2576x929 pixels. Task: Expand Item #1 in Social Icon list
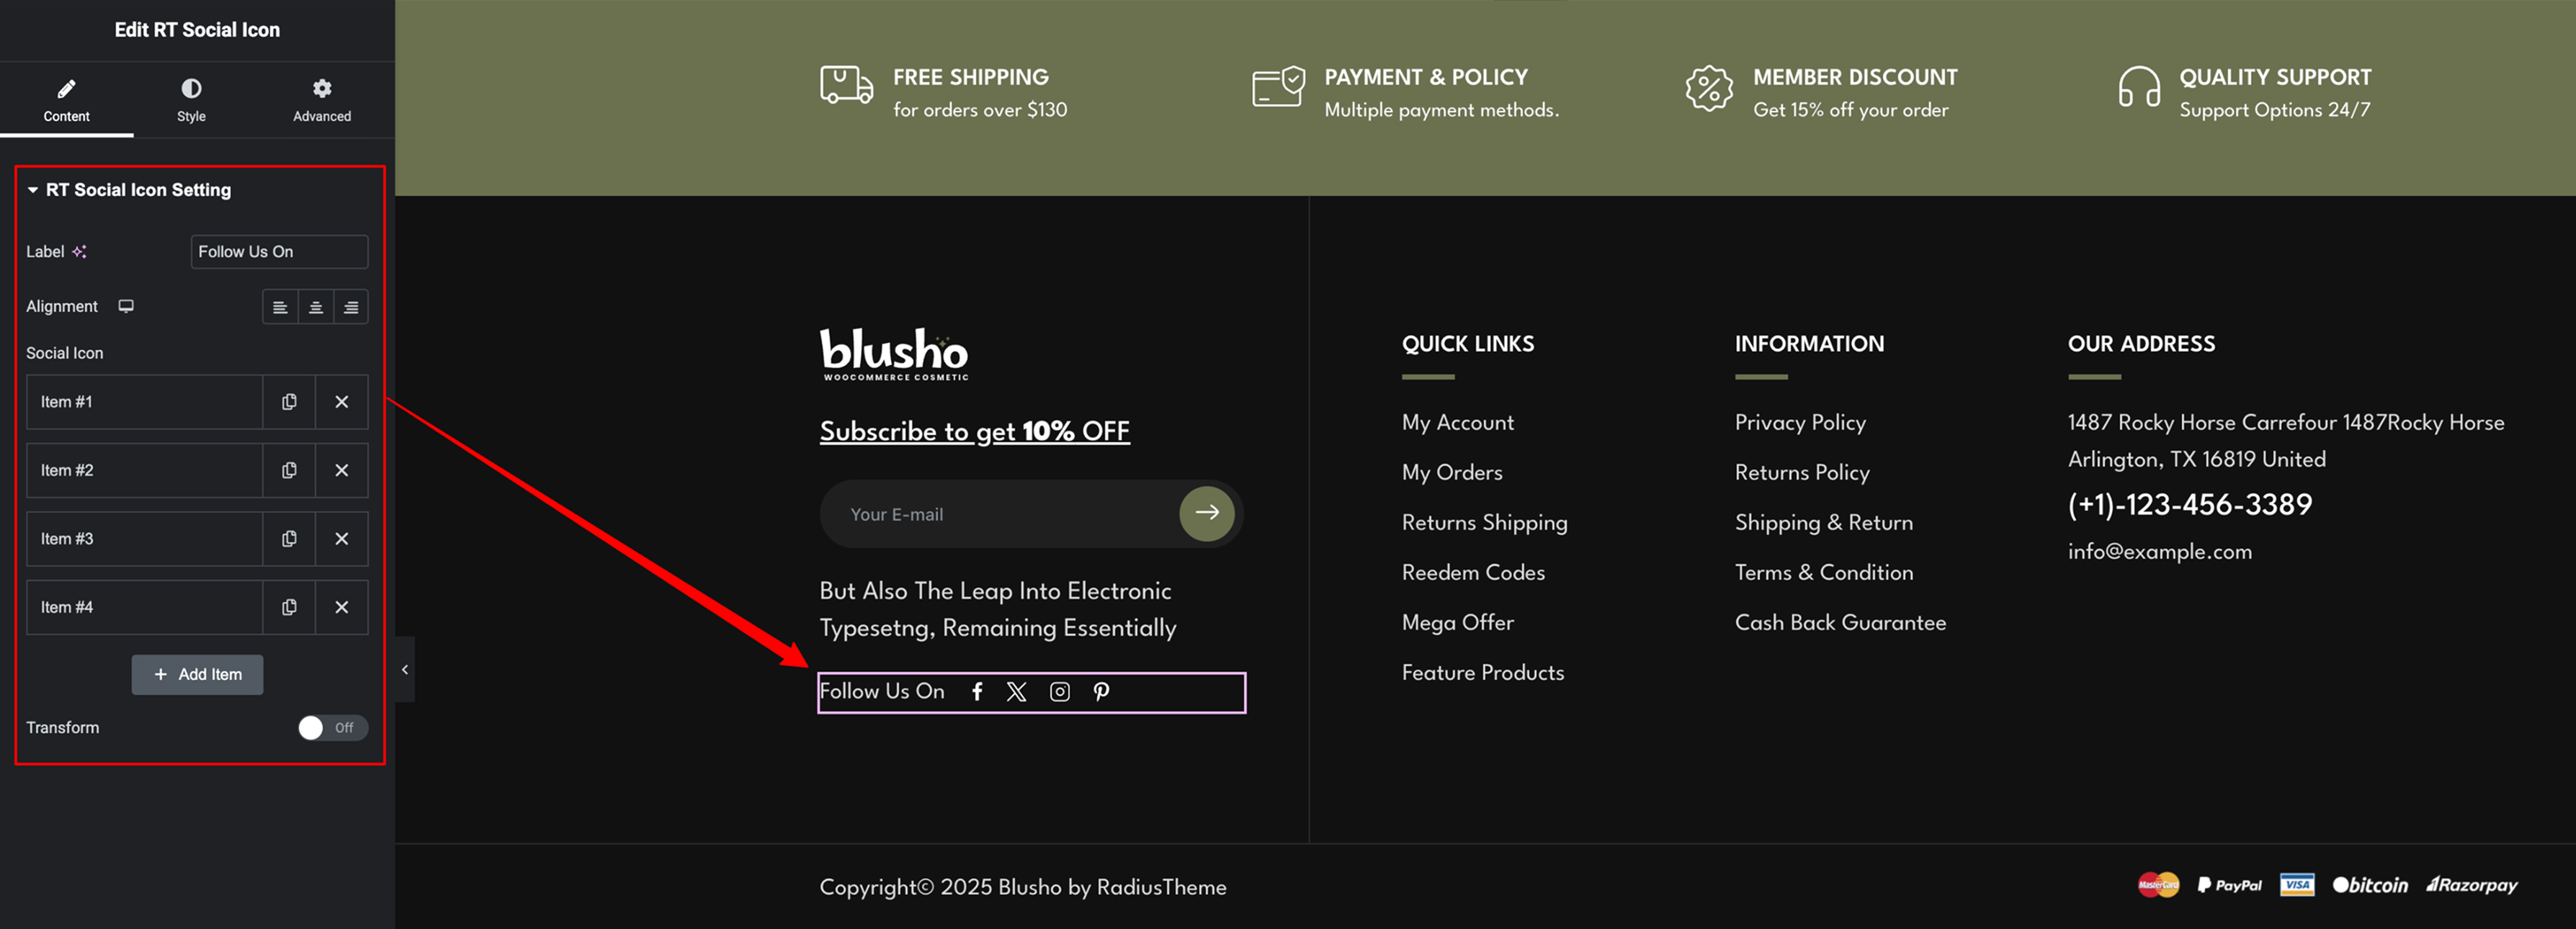[x=145, y=402]
